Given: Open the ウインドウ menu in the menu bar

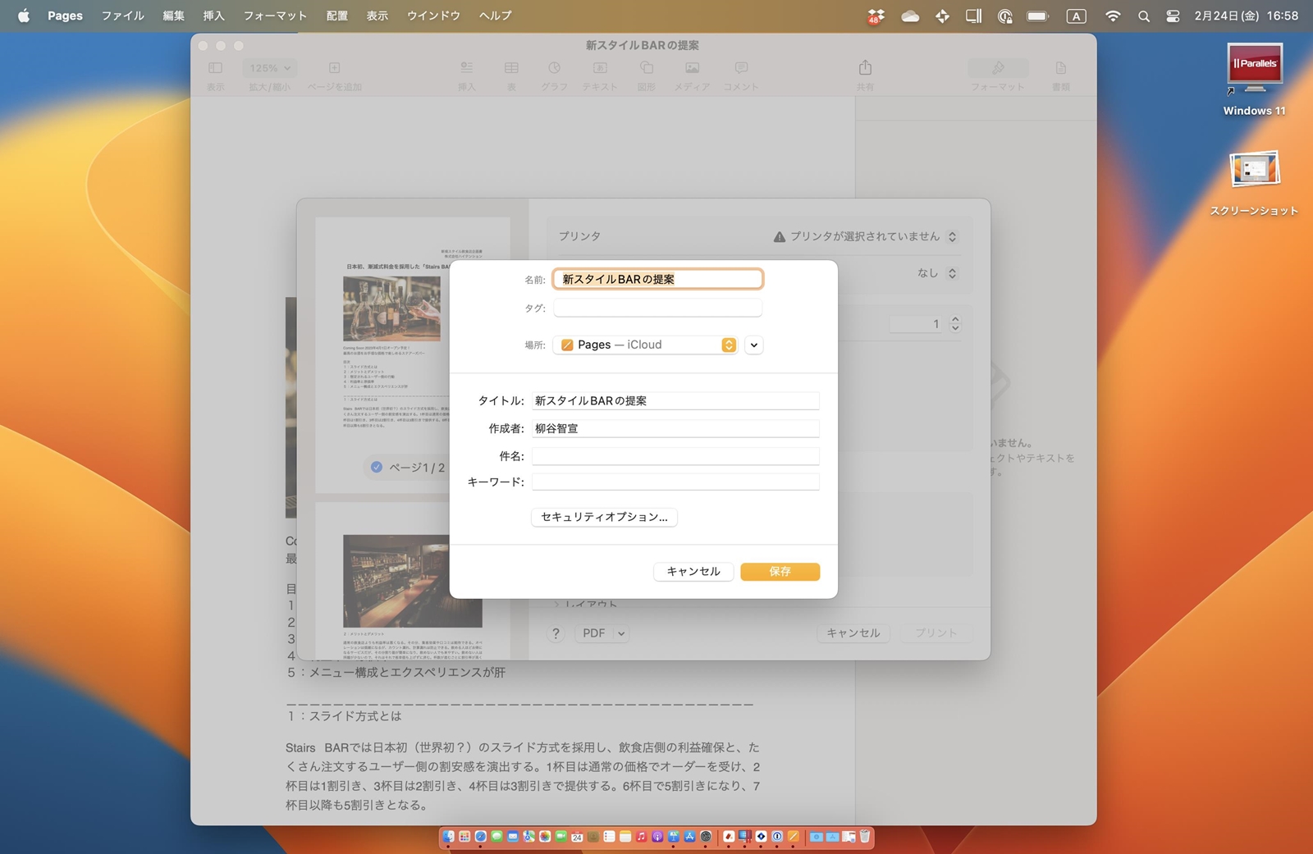Looking at the screenshot, I should tap(432, 15).
